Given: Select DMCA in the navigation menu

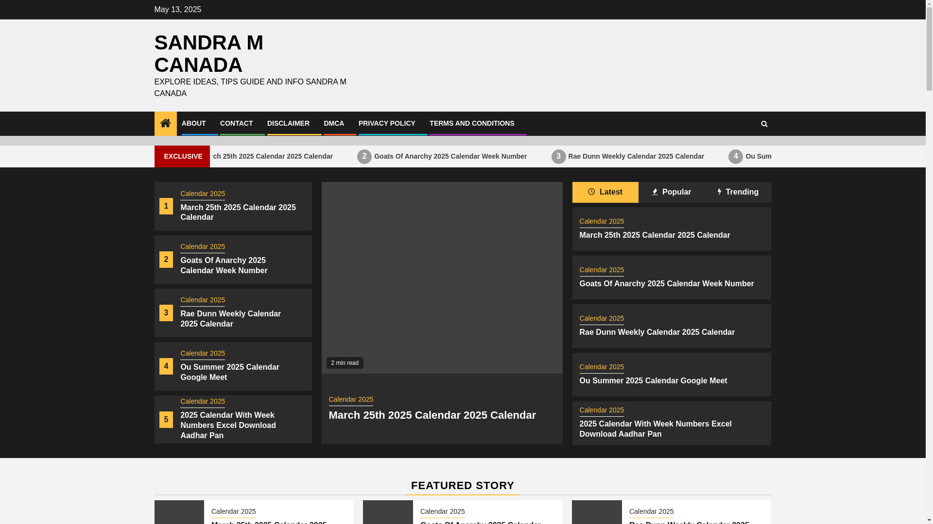Looking at the screenshot, I should click(334, 123).
